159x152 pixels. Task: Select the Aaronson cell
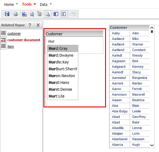click(x=120, y=94)
